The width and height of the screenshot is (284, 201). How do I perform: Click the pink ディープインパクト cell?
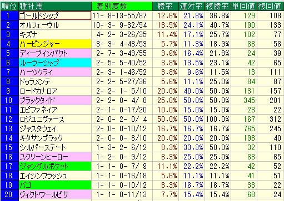click(x=55, y=53)
